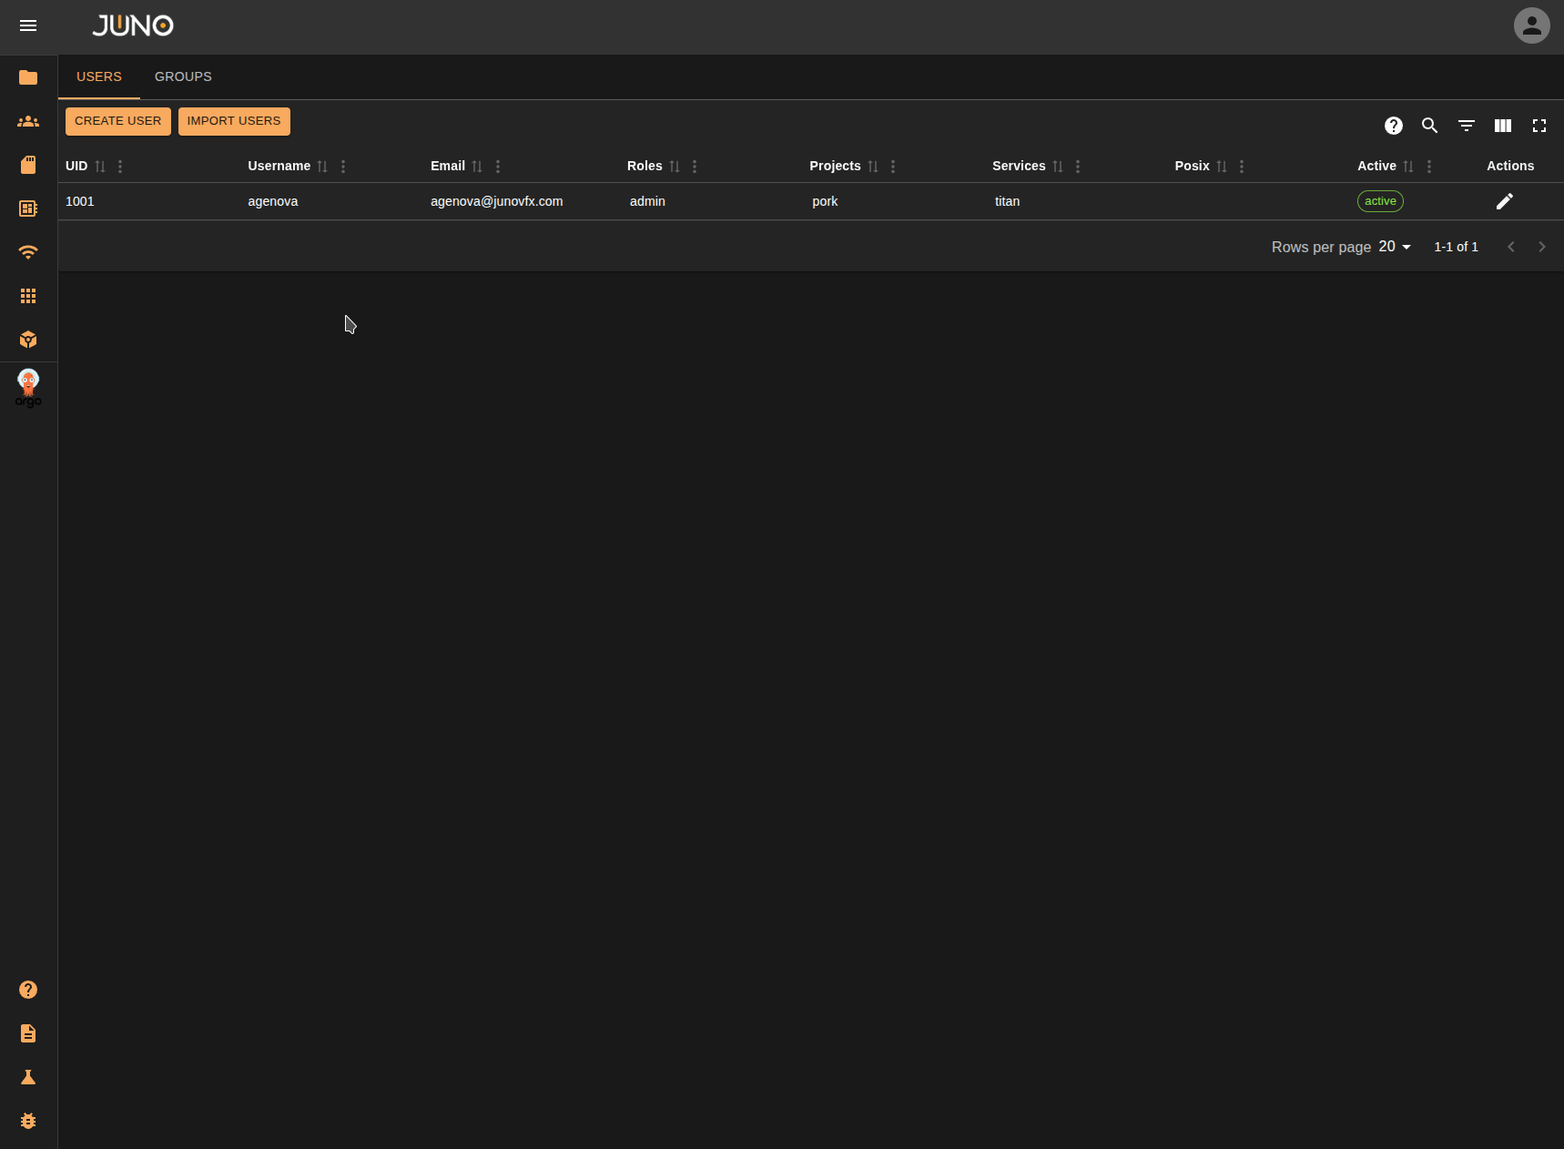Screen dimensions: 1564x1149
Task: Open the hamburger menu at top left
Action: 28,26
